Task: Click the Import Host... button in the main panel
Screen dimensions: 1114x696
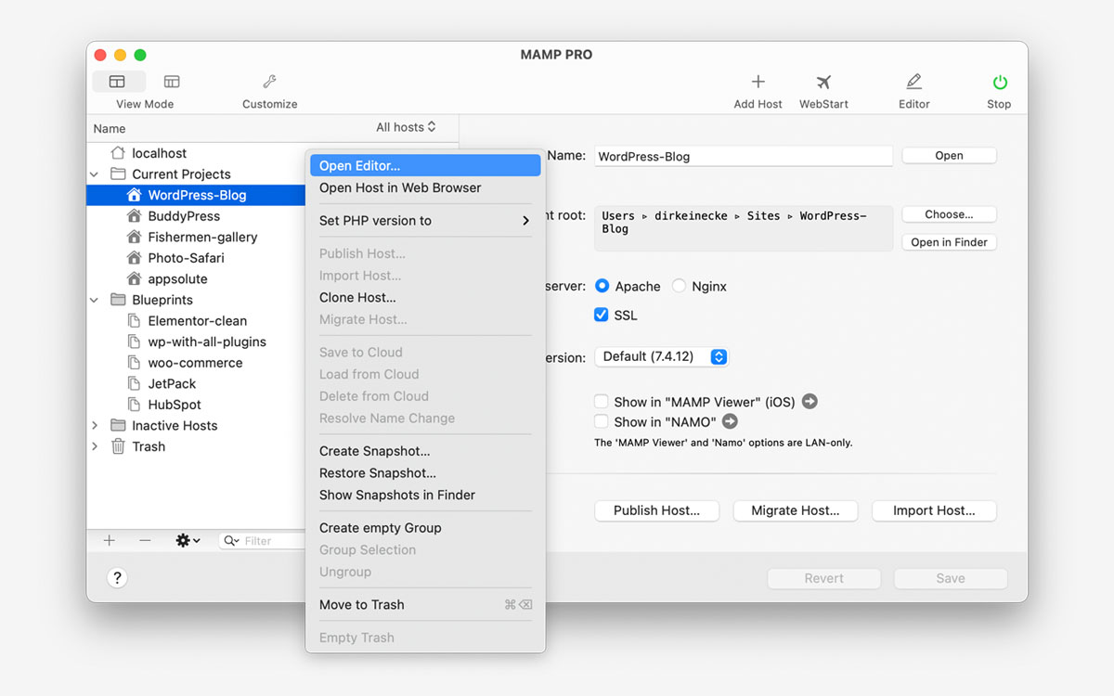Action: click(934, 510)
